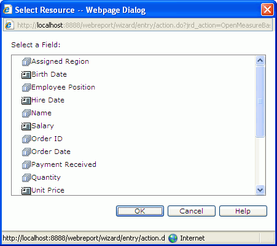Click the Cancel button
This screenshot has height=246, width=277.
[192, 211]
